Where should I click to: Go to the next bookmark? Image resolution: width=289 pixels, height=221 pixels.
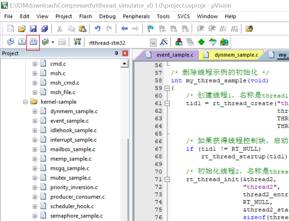(x=174, y=28)
